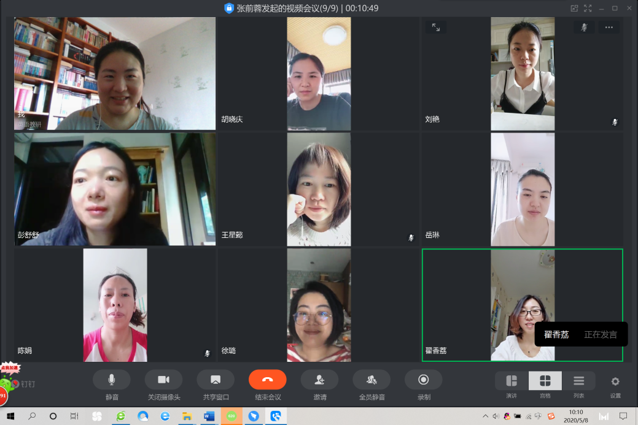Screen dimensions: 638x425
Task: Mute all attendees with 全员静音
Action: tap(371, 380)
